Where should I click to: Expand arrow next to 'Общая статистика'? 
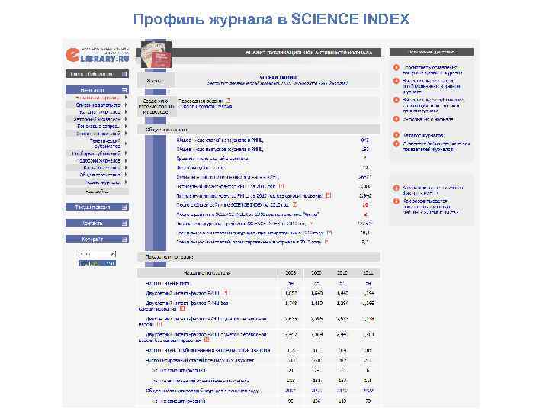point(126,175)
